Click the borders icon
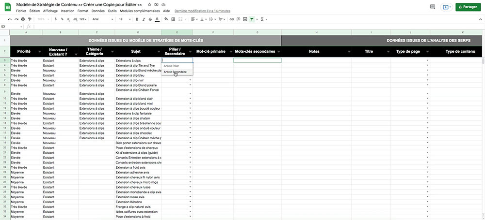Viewport: 485px width, 220px height. point(173,19)
